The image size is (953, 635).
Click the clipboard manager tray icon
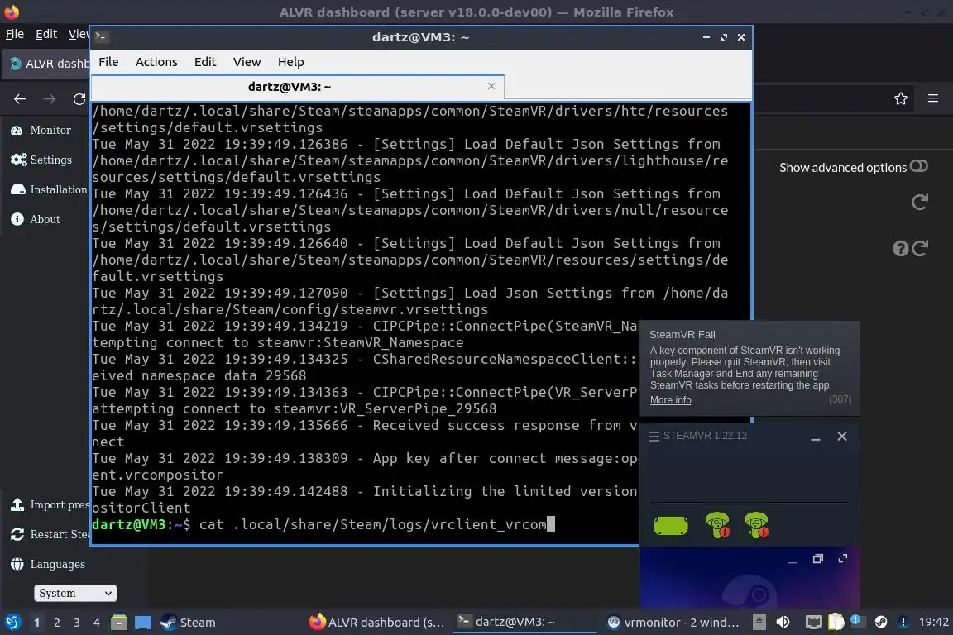[x=836, y=622]
